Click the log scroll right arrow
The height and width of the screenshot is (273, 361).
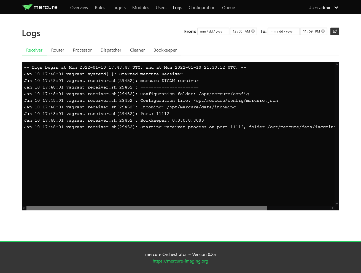click(332, 208)
